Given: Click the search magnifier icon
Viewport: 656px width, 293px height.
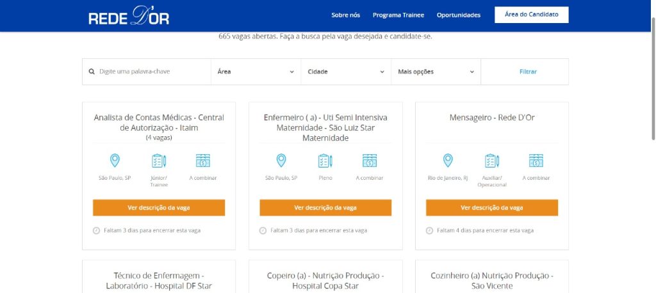Looking at the screenshot, I should pyautogui.click(x=92, y=72).
